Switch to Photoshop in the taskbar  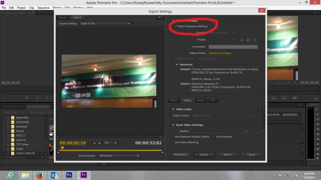pyautogui.click(x=69, y=175)
